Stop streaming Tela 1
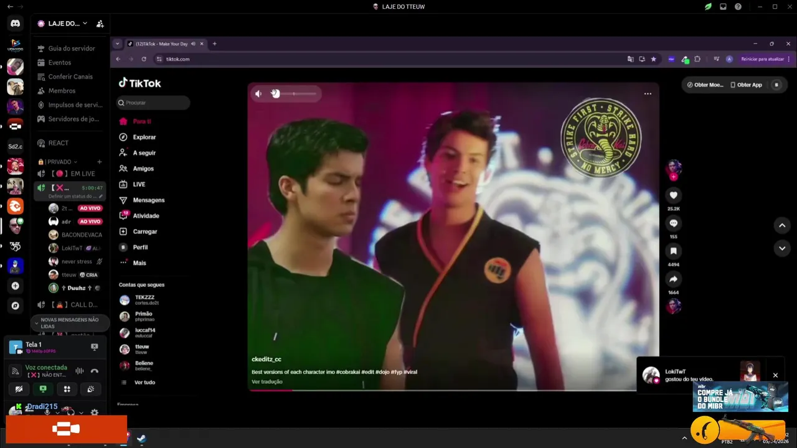 click(95, 347)
